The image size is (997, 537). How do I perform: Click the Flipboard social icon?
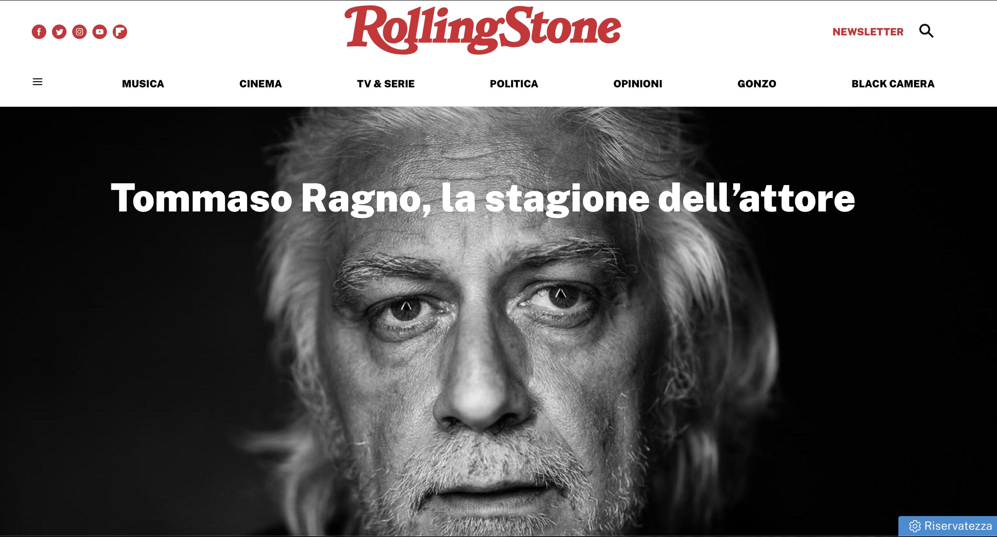(x=120, y=32)
